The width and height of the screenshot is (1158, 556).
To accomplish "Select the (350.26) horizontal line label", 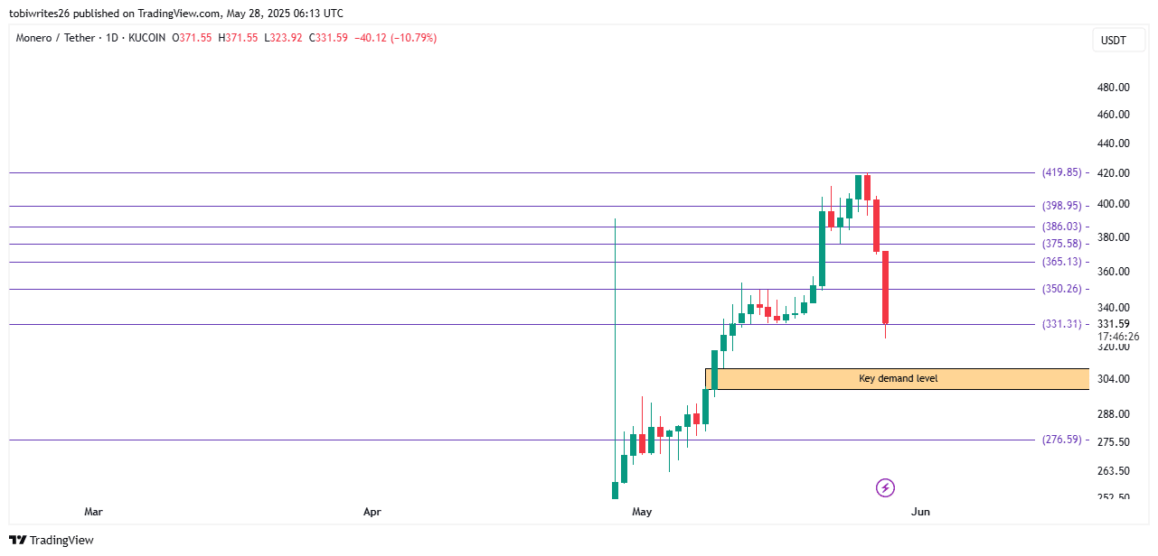I will (x=1061, y=289).
